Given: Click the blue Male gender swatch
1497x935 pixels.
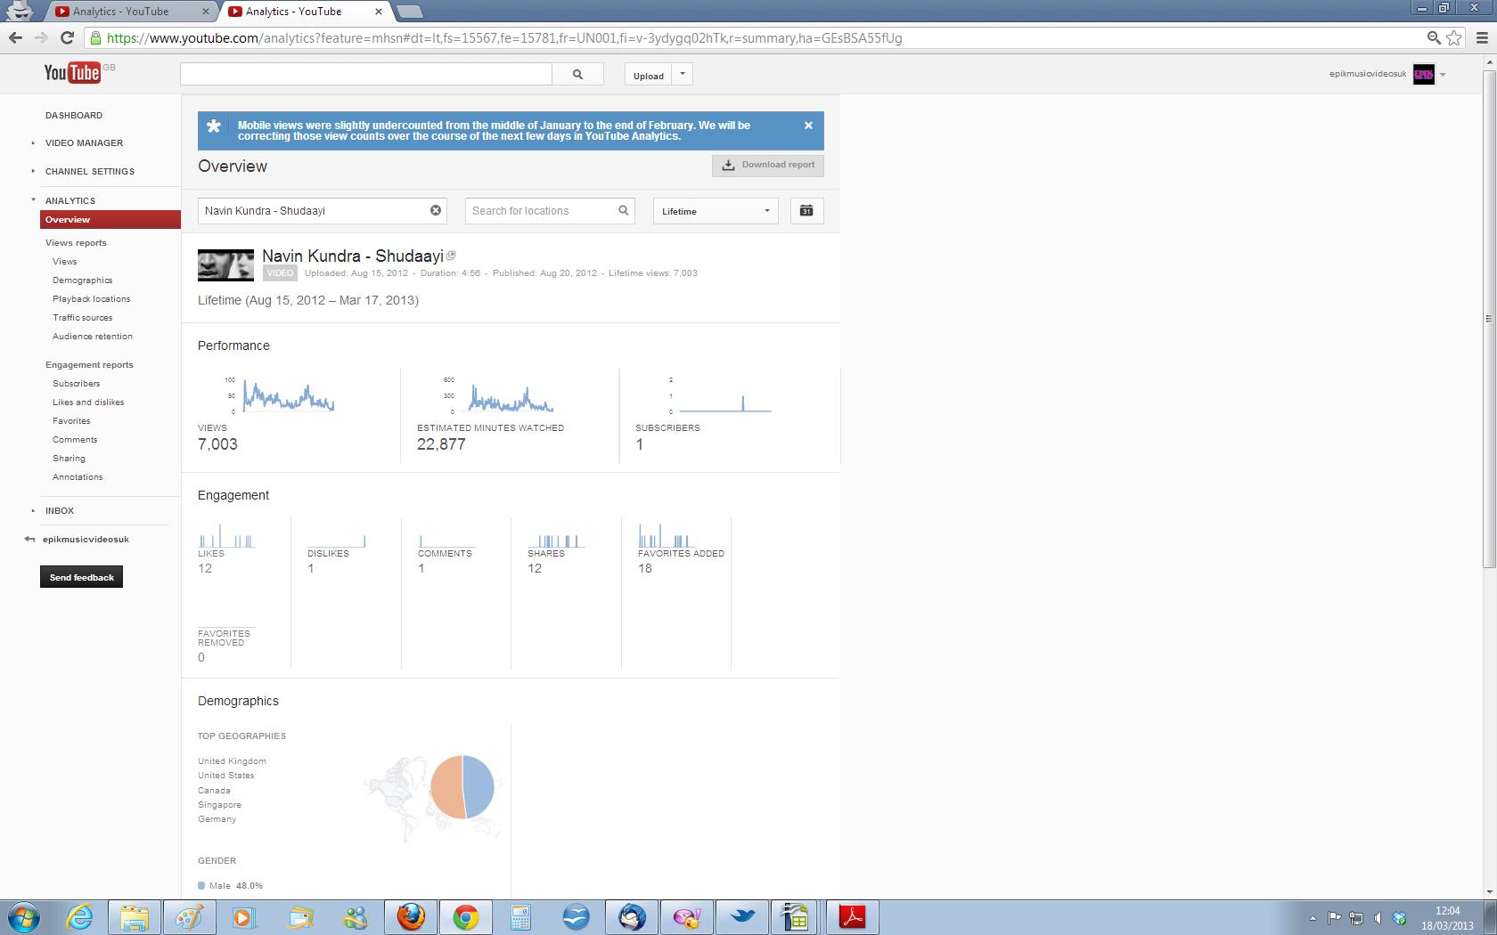Looking at the screenshot, I should click(x=201, y=886).
